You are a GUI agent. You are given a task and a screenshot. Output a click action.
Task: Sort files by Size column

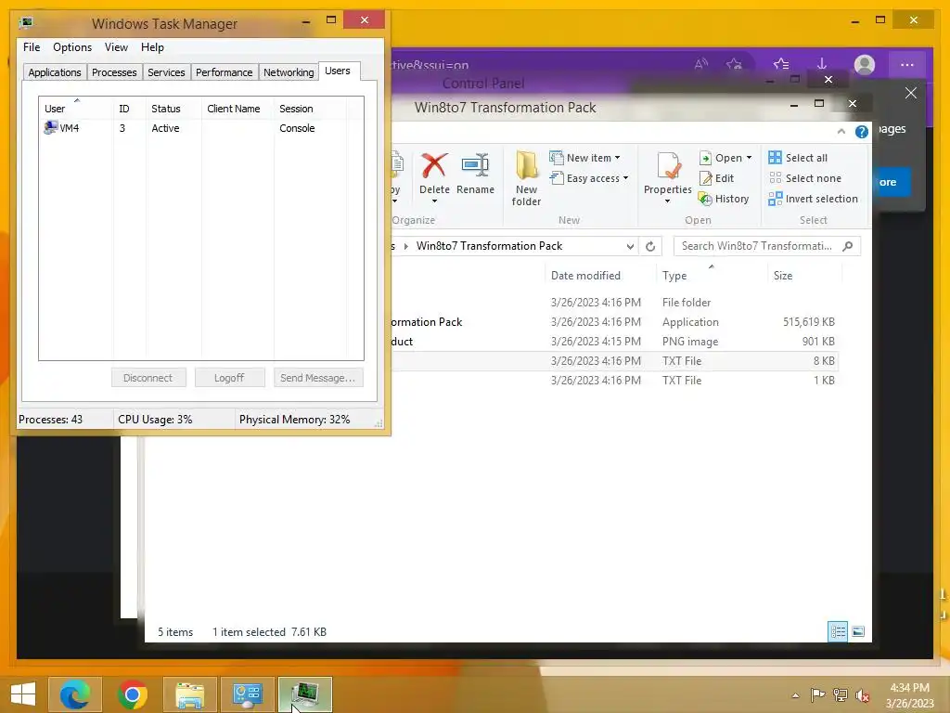click(804, 275)
